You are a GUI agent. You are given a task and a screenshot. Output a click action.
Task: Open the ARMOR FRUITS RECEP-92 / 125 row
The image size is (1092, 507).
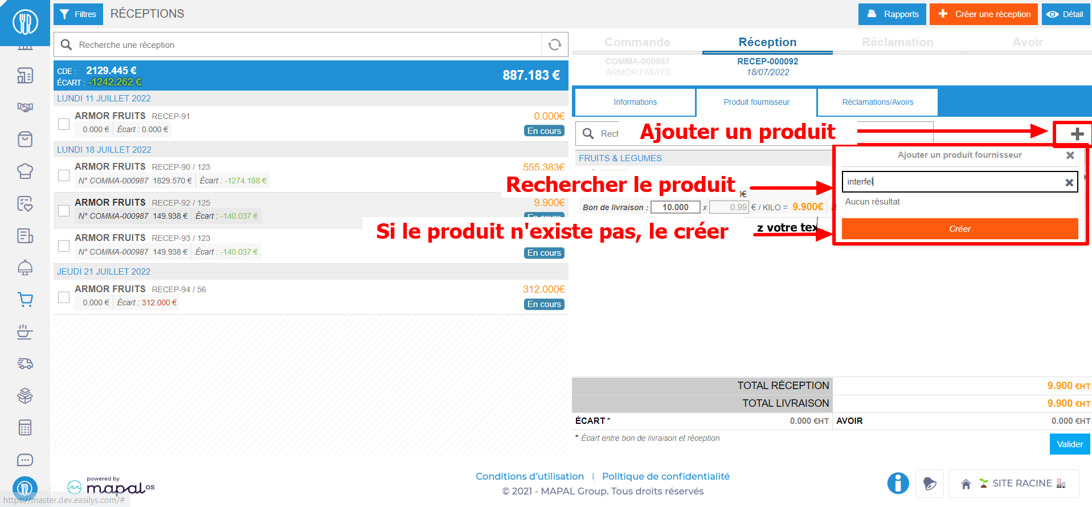311,210
